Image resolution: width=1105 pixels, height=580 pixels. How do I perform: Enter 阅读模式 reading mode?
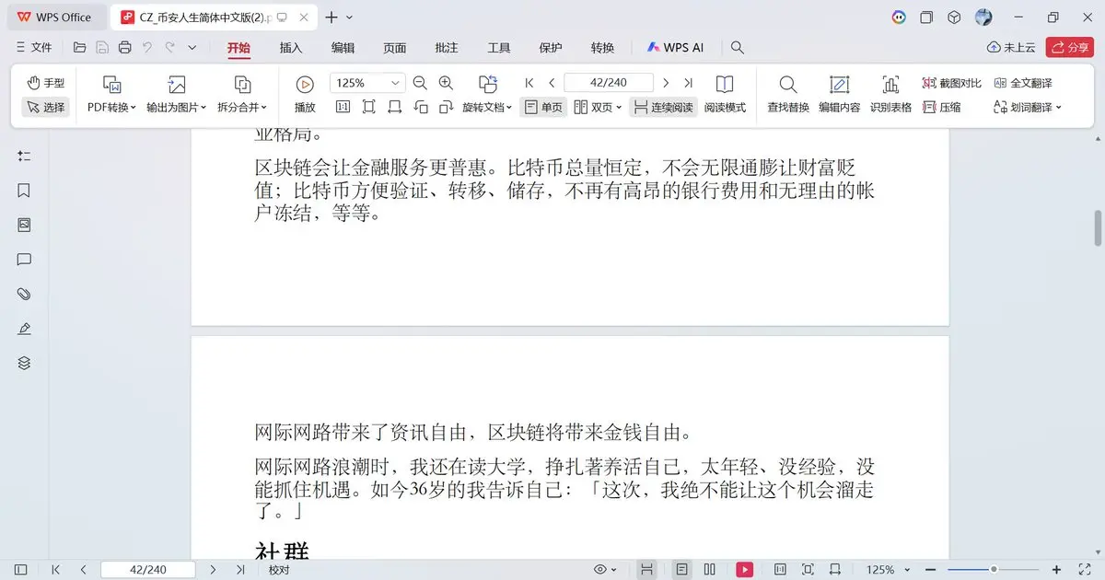click(725, 95)
